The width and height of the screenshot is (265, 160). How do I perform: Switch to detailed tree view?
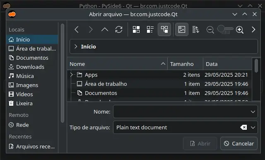[x=164, y=29]
